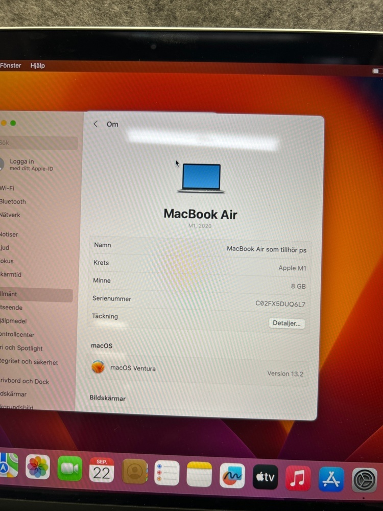Click the Bildskärmar section heading

point(107,398)
